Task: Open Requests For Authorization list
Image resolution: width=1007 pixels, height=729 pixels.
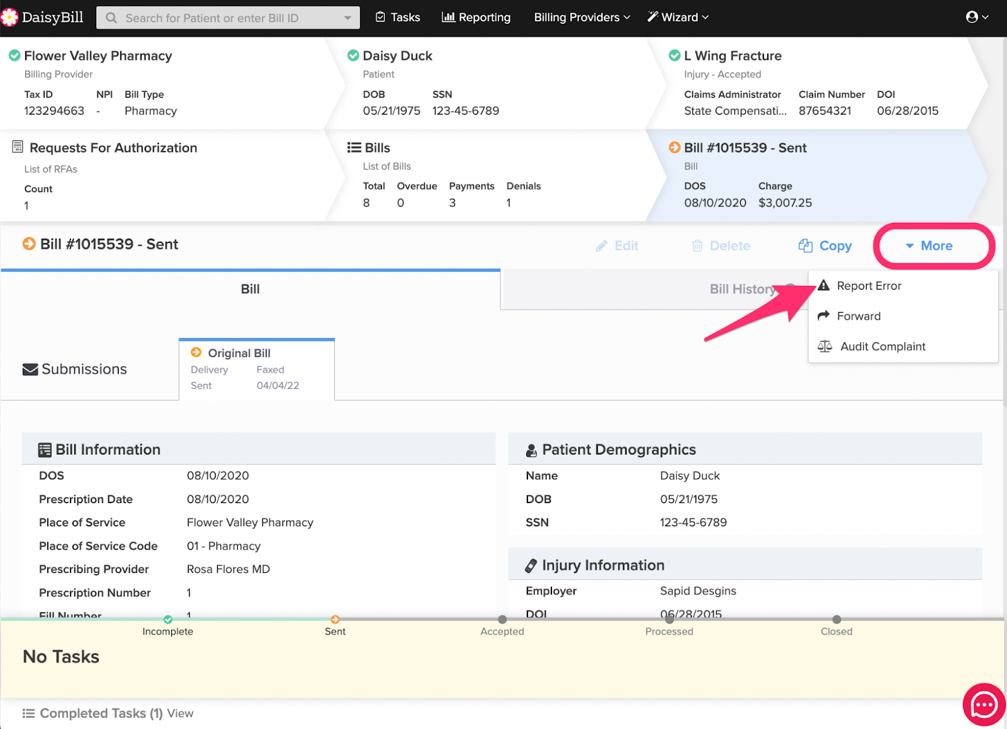Action: pyautogui.click(x=113, y=148)
